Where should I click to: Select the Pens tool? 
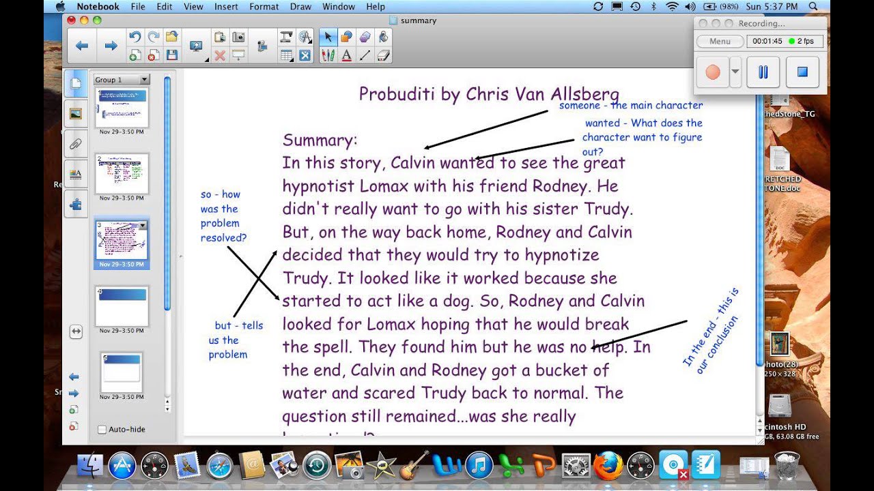(328, 55)
